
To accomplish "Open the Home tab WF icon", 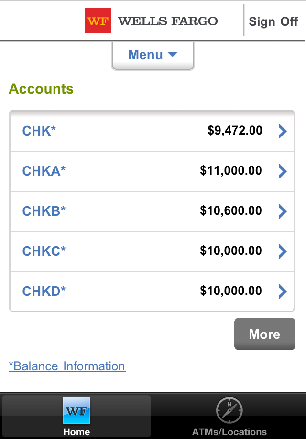I will [76, 410].
